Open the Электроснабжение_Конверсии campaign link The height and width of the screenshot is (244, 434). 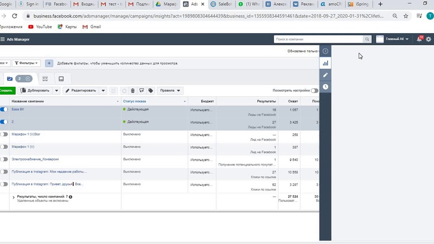(35, 159)
